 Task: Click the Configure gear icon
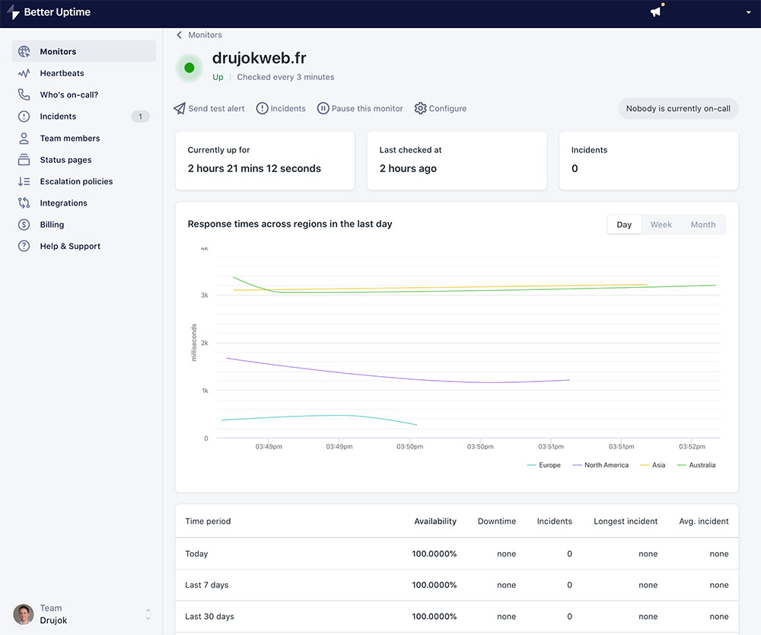coord(420,108)
